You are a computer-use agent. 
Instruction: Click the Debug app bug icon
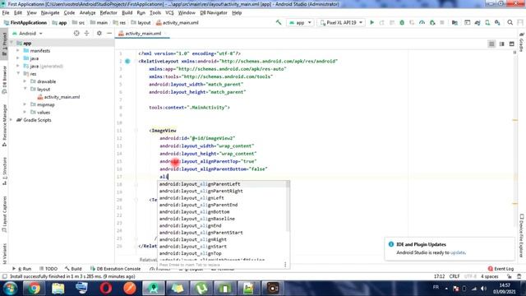[402, 22]
